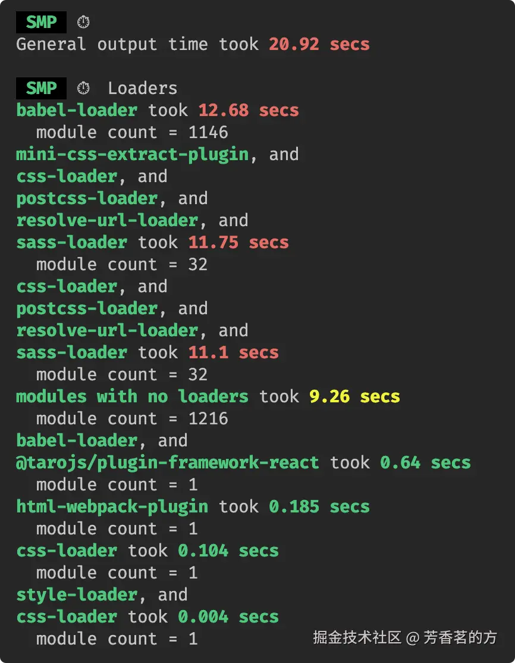Click the 0.185 secs timing
The width and height of the screenshot is (515, 663).
[319, 506]
